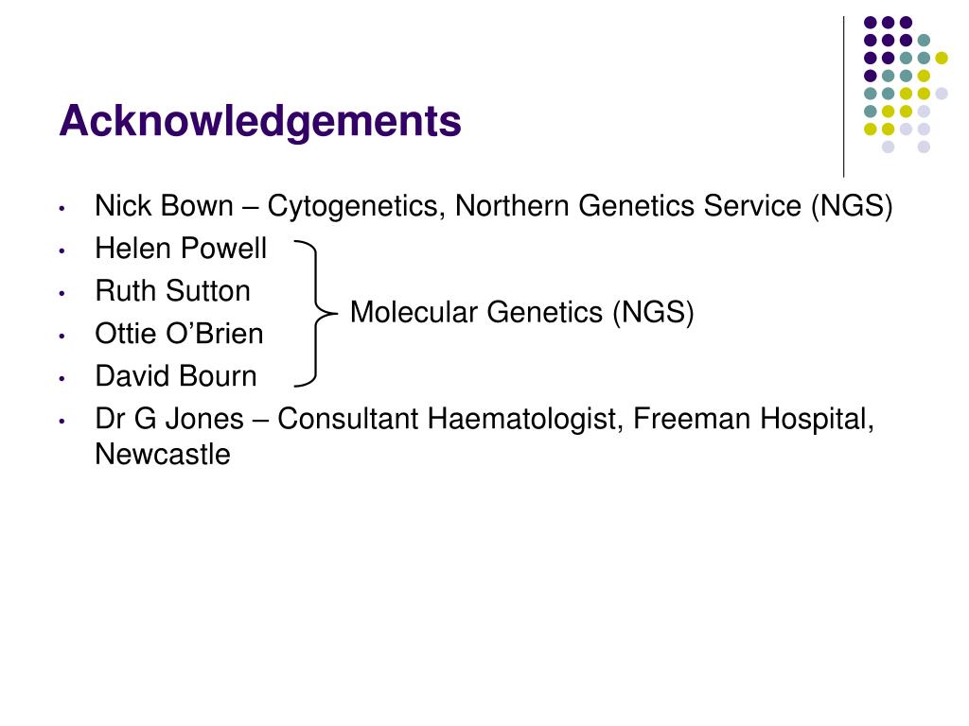Click the name David Bourn
This screenshot has height=726, width=969.
click(176, 376)
